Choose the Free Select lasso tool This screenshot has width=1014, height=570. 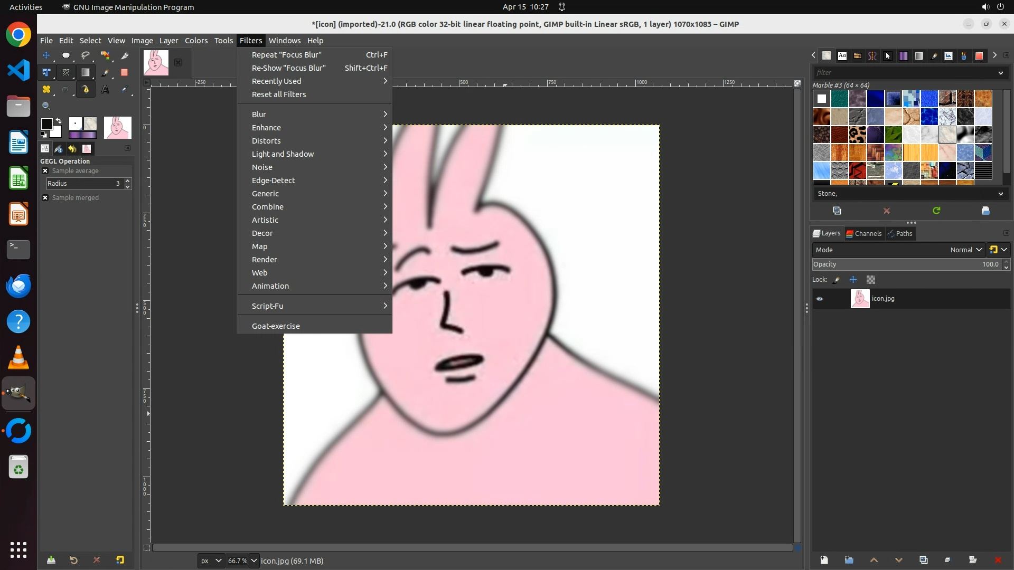pyautogui.click(x=86, y=55)
